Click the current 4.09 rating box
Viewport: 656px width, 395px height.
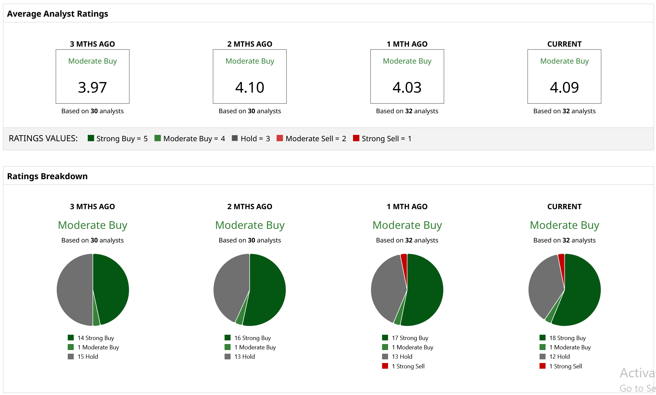pos(564,77)
